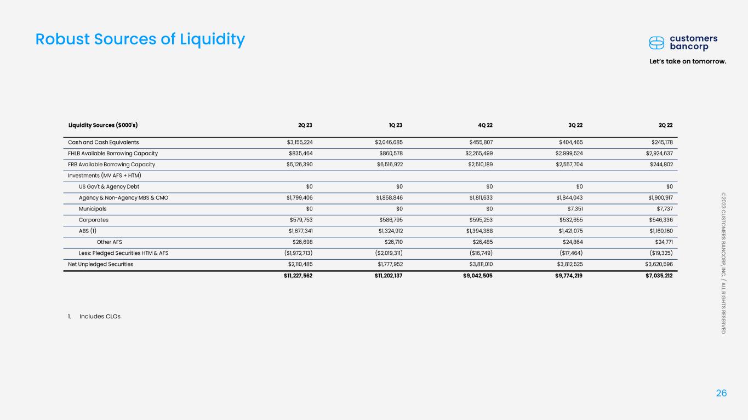Click the 2Q 23 column header
This screenshot has height=420, width=748.
point(305,125)
